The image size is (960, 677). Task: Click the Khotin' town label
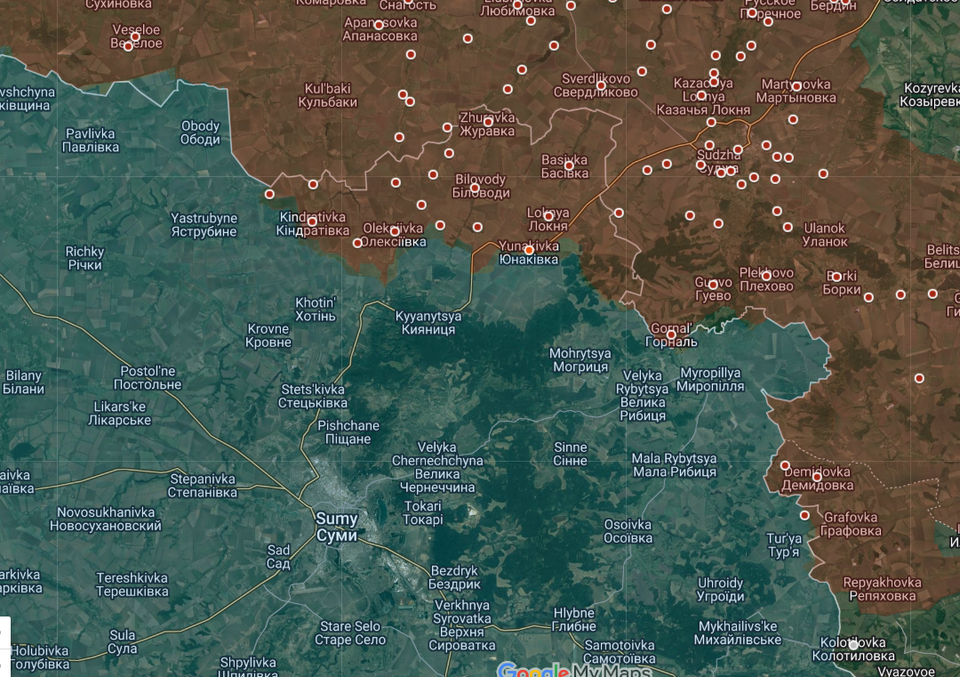click(316, 310)
